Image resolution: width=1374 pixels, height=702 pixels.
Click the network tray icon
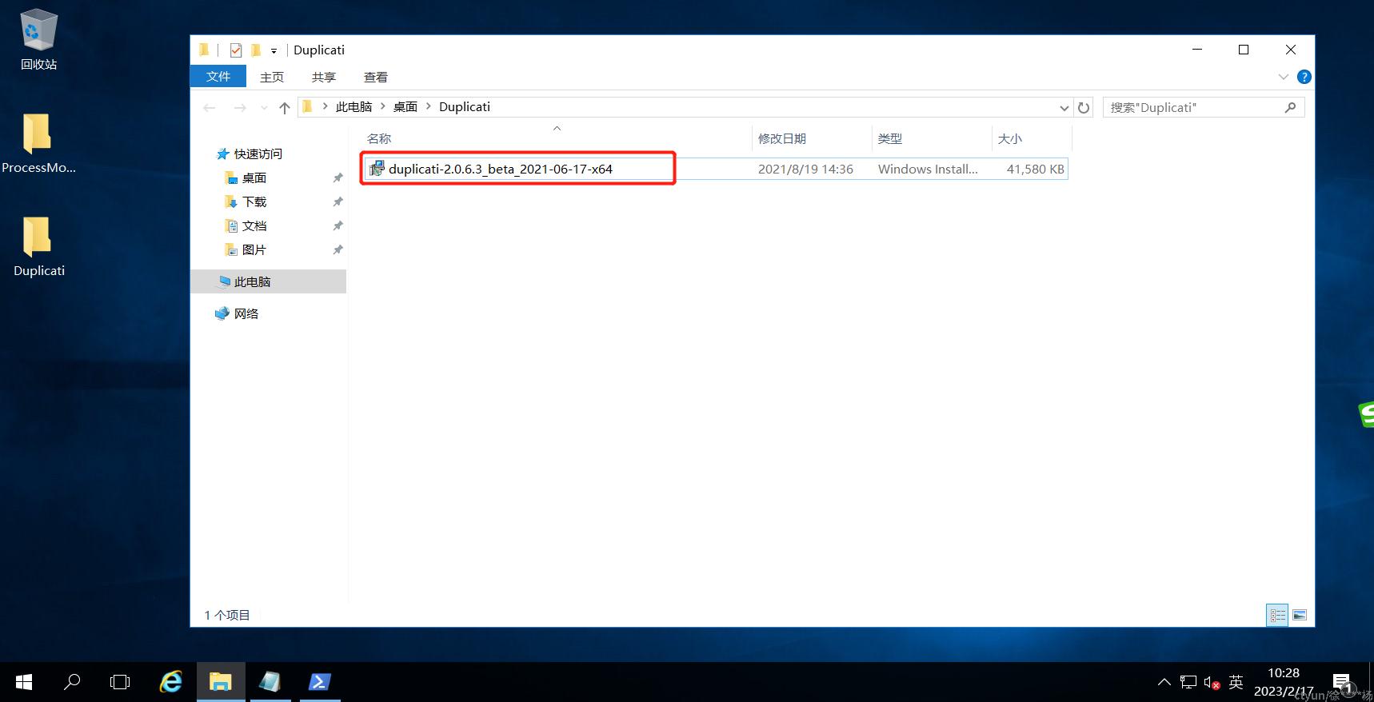[x=1188, y=682]
